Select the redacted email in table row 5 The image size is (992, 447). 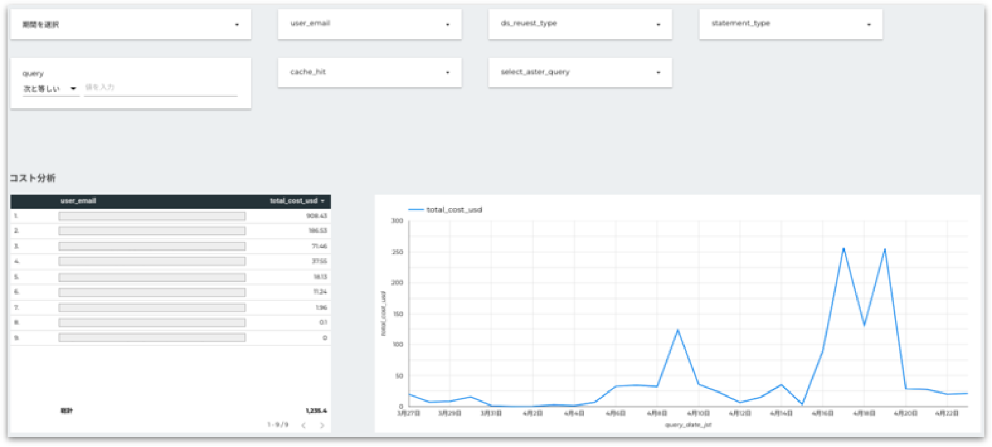coord(152,277)
